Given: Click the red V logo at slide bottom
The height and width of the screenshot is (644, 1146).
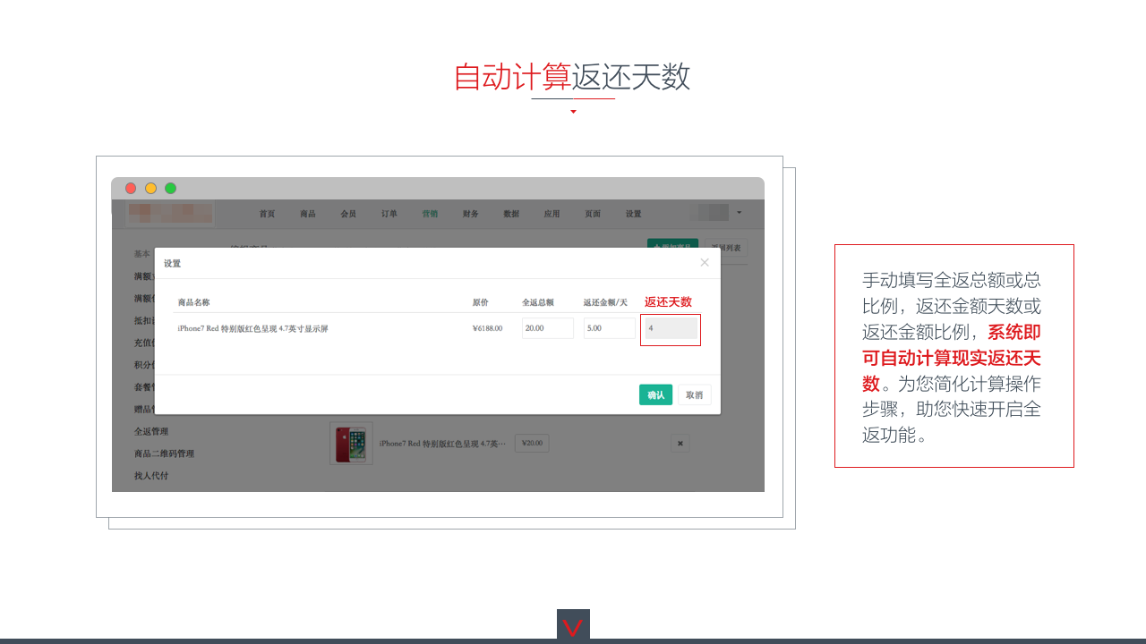Looking at the screenshot, I should pyautogui.click(x=573, y=627).
